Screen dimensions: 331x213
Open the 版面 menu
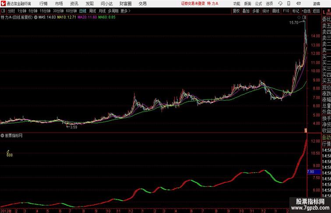coord(248,3)
